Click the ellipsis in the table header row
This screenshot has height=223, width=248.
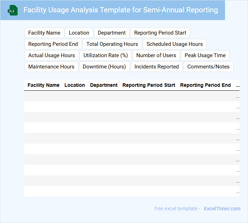(x=237, y=85)
